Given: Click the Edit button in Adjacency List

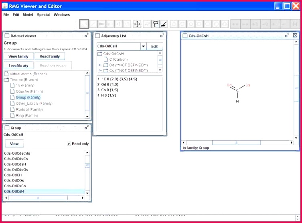Looking at the screenshot, I should coord(154,46).
